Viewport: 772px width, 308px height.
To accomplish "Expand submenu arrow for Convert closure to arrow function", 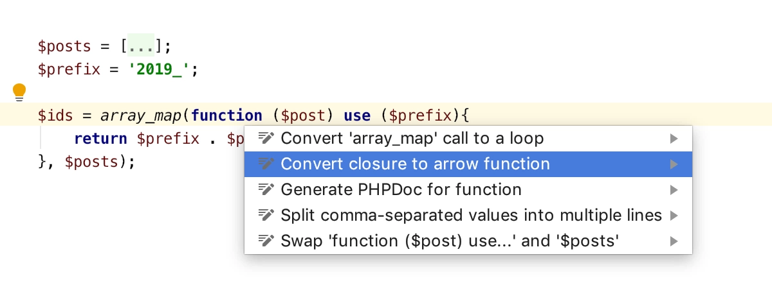I will [674, 164].
